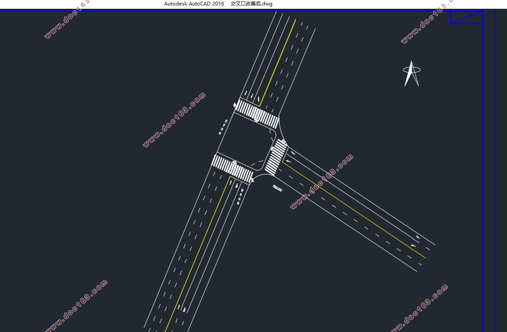Screen dimensions: 507x332
Task: Select the north arrow compass symbol
Action: (412, 74)
